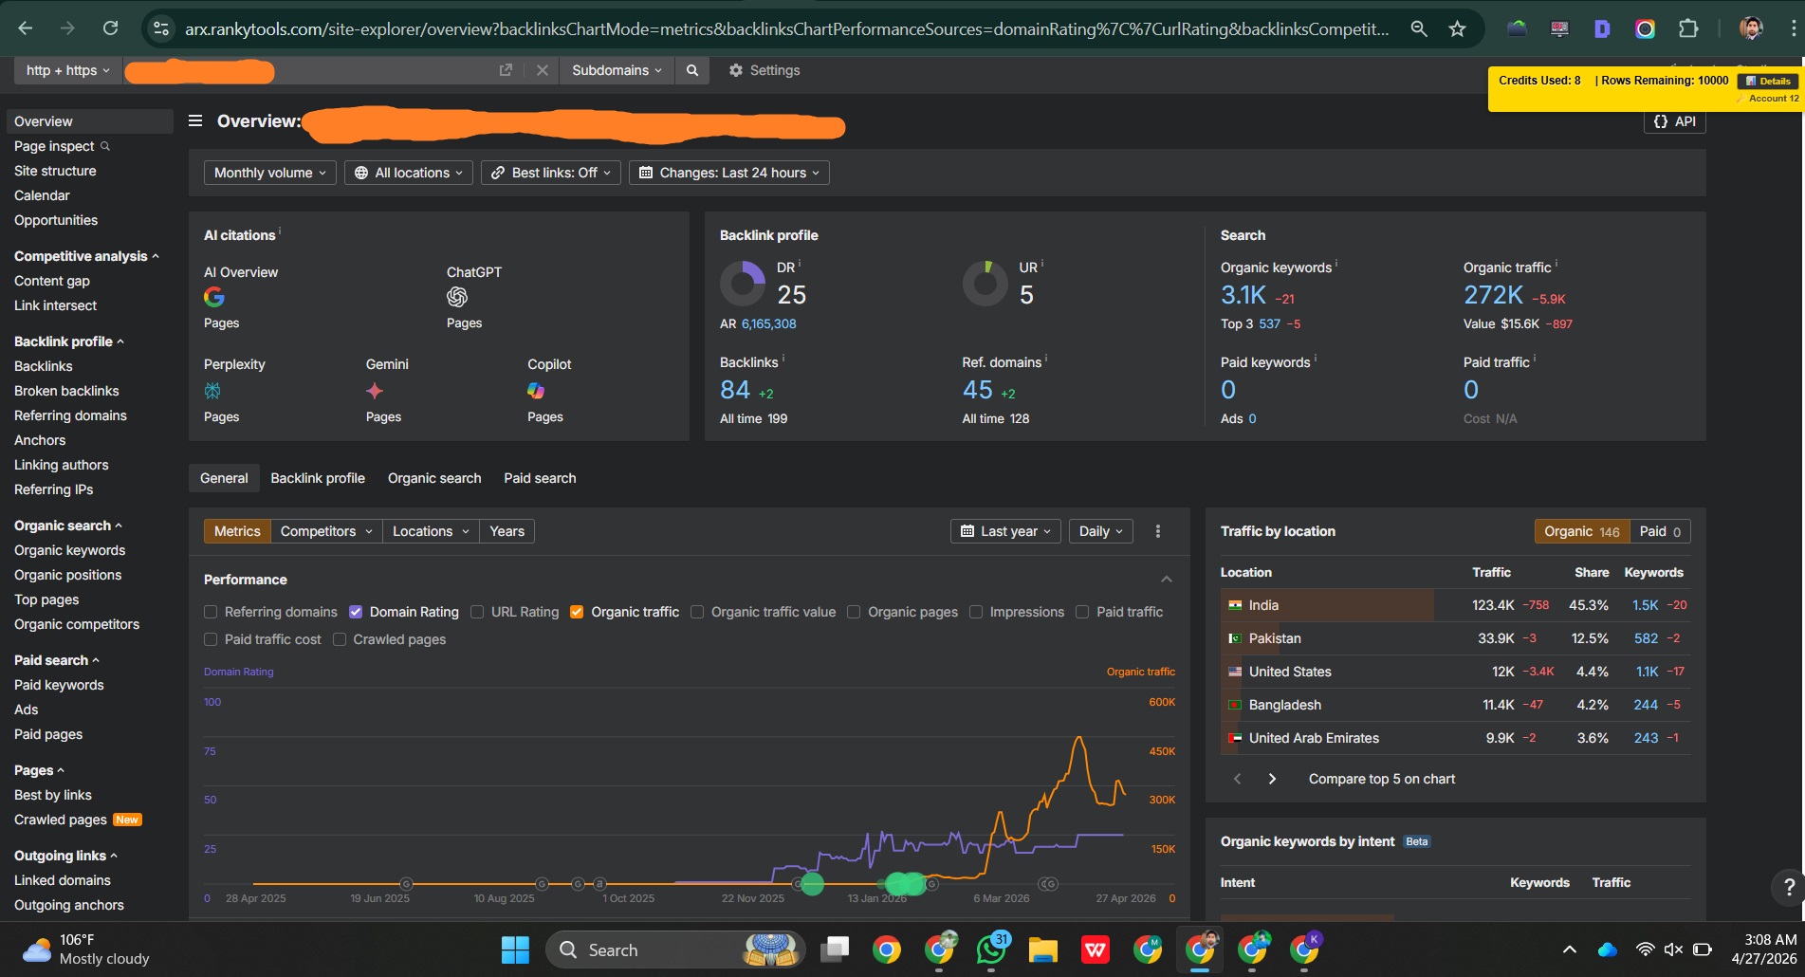Open the Windows Start menu
This screenshot has height=977, width=1805.
click(515, 949)
